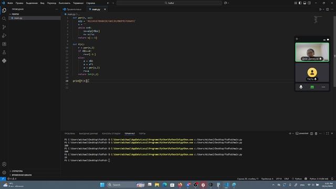
Task: Open the Терминал menu
Action: point(78,3)
